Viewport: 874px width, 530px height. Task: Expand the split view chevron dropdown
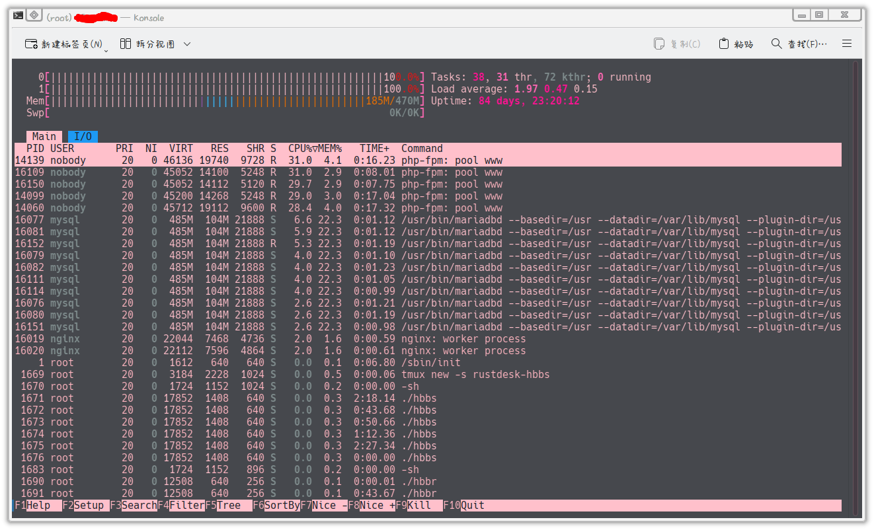click(187, 44)
